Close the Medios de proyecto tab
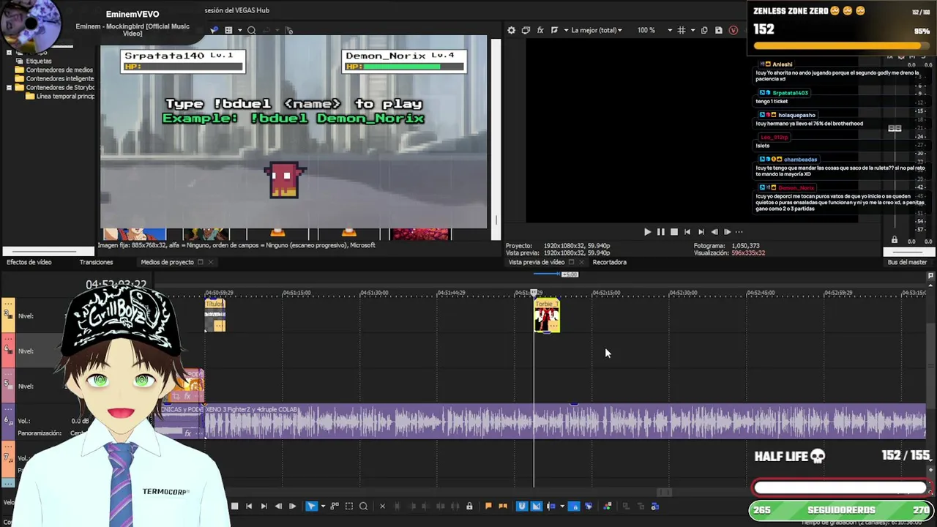Screen dimensions: 937x527 tap(211, 262)
